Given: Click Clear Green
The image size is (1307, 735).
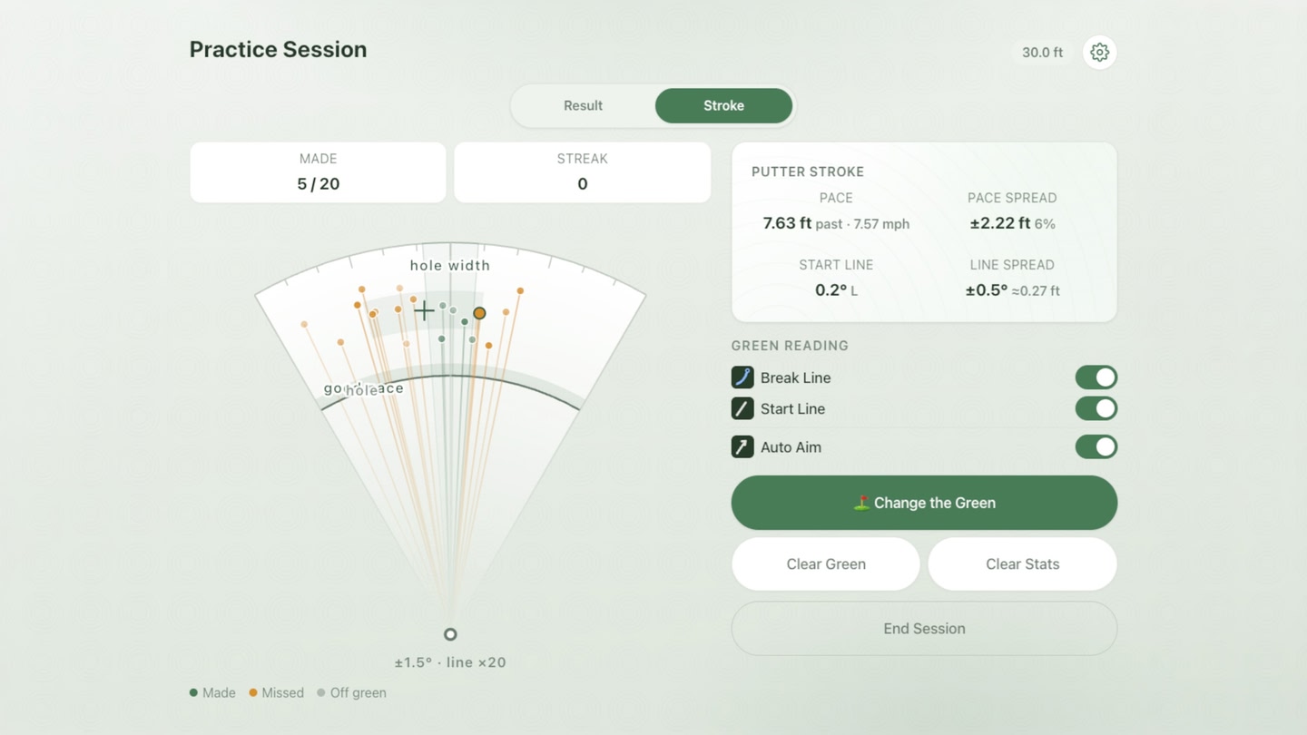Looking at the screenshot, I should (826, 563).
